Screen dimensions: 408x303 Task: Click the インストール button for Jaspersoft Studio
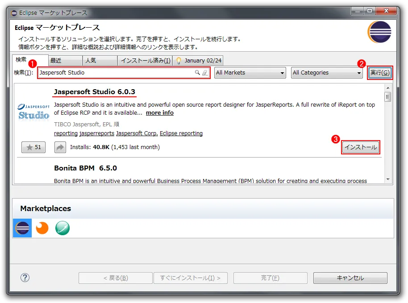(x=361, y=147)
